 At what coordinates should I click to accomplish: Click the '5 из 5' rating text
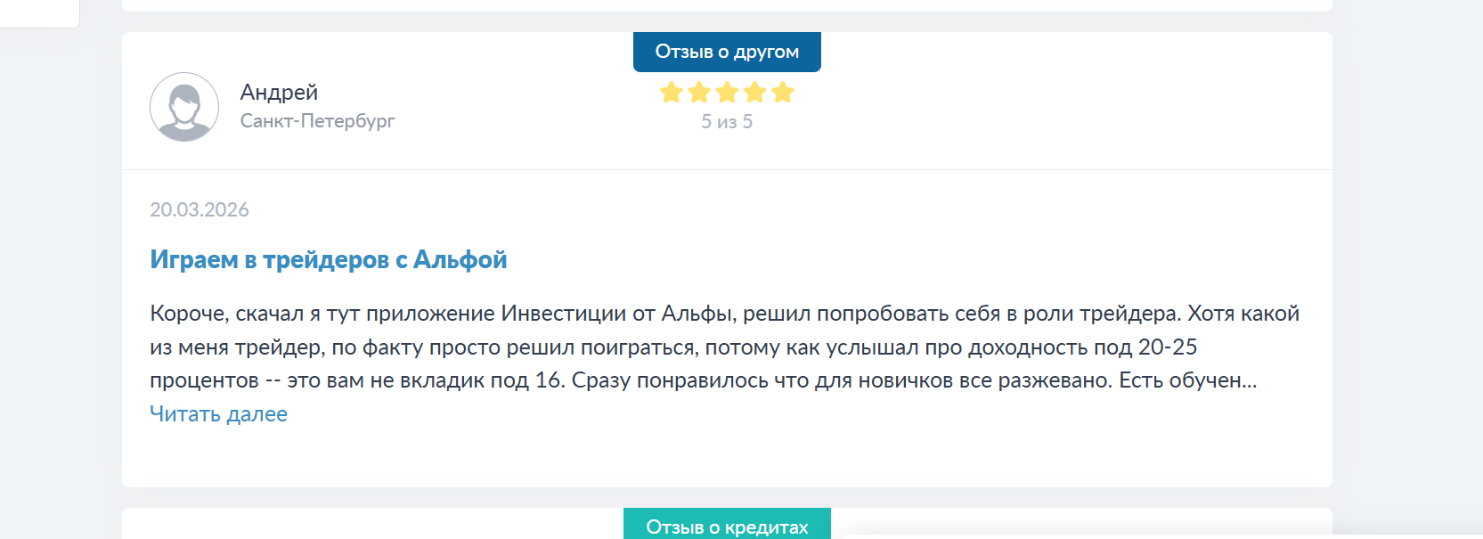[727, 122]
